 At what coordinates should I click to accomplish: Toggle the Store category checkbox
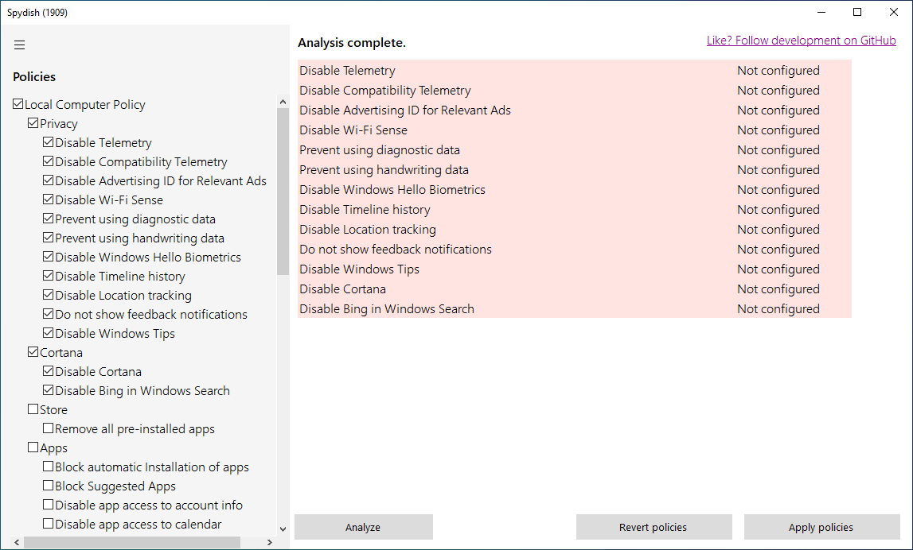[x=33, y=410]
